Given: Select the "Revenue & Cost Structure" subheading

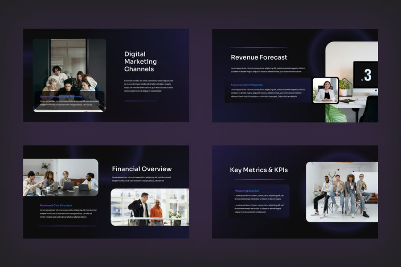Looking at the screenshot, I should (56, 205).
